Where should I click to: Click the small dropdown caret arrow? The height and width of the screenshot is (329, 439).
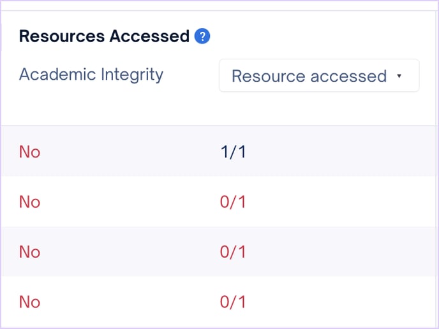pyautogui.click(x=399, y=75)
